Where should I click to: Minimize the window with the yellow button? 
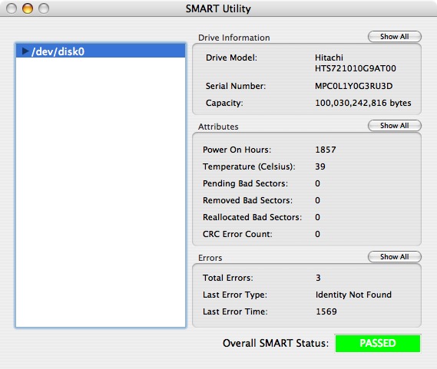click(28, 8)
